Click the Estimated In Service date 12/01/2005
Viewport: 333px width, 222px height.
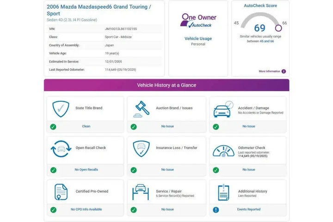113,62
